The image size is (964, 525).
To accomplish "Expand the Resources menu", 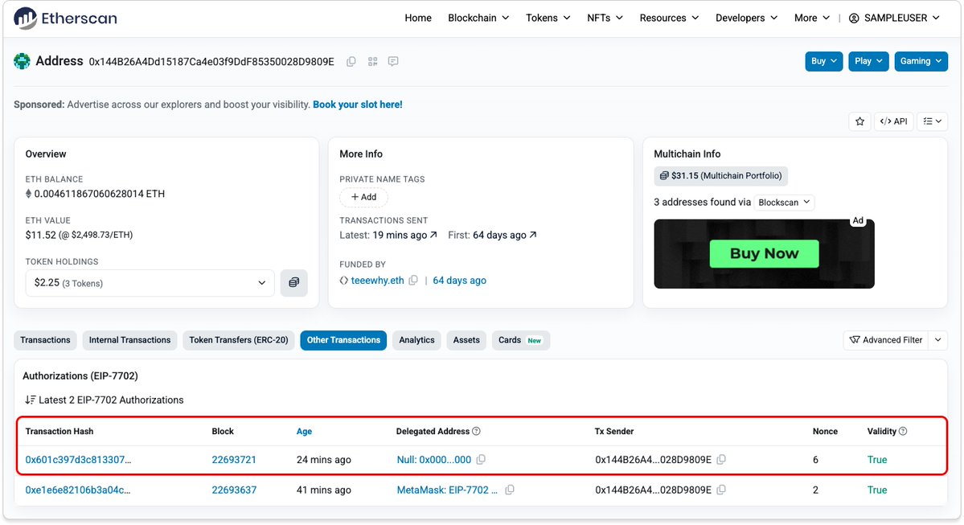I will tap(669, 18).
